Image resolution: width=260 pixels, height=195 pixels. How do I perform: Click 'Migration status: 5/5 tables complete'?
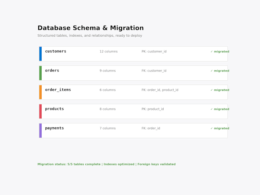[x=69, y=164]
